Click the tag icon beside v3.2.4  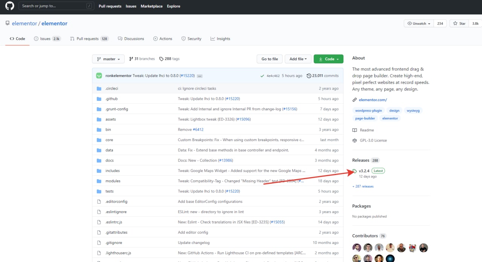coord(355,171)
